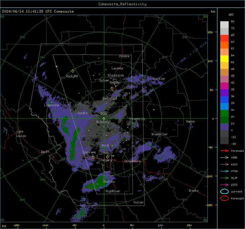
Task: Click the bright yellow swatch below 54 dBZ
Action: [224, 59]
